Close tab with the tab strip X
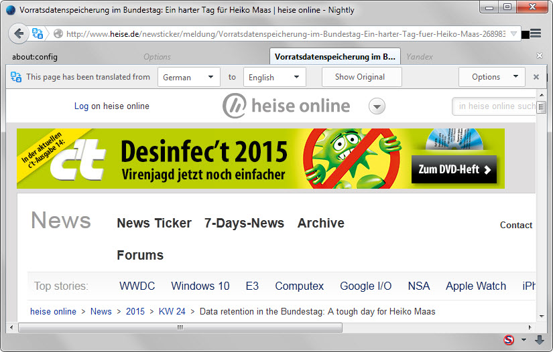This screenshot has width=553, height=352. tap(539, 56)
